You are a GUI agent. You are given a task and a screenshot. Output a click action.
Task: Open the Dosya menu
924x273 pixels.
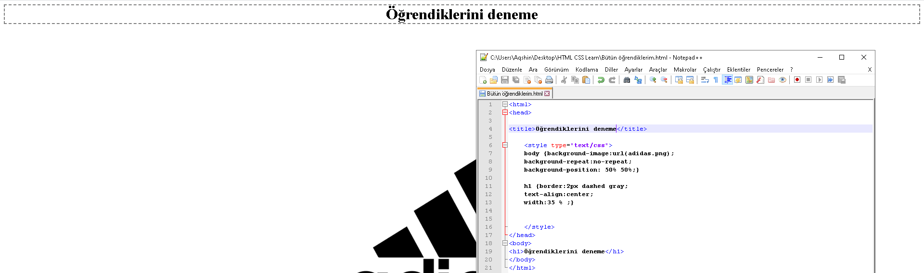pos(488,70)
